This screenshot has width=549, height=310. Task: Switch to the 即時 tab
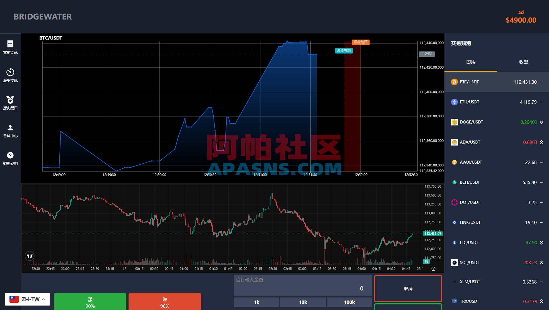[471, 62]
